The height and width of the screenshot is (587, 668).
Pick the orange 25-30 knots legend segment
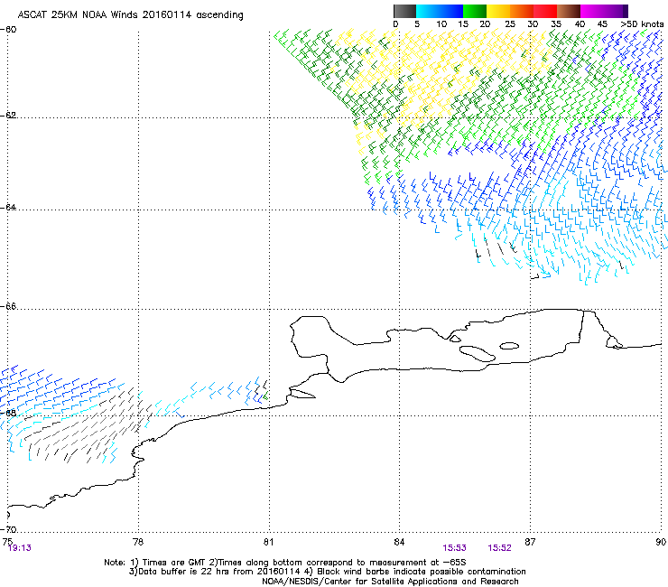522,11
